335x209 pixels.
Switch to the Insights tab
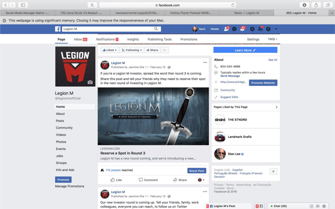click(133, 39)
